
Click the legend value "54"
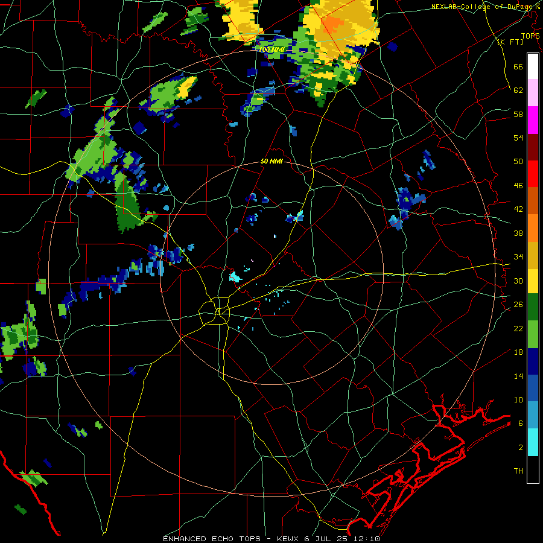pyautogui.click(x=518, y=138)
